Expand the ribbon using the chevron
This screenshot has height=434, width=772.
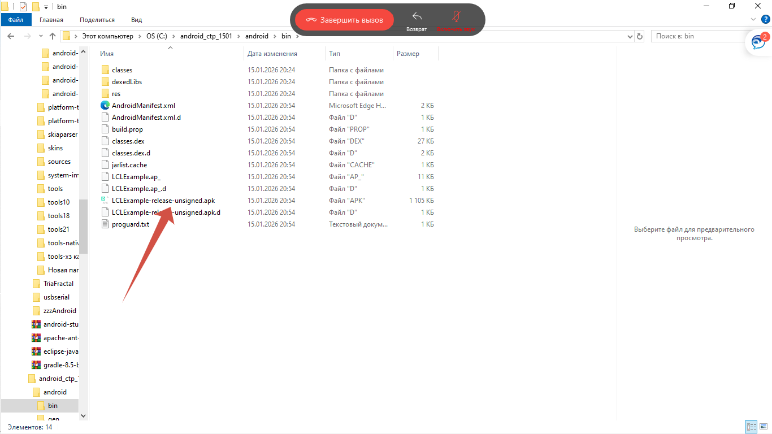(753, 20)
